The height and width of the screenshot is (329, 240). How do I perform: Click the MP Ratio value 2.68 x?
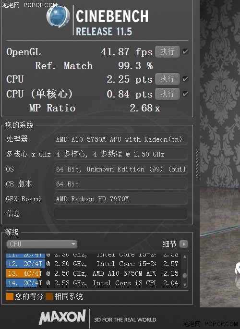coord(145,108)
